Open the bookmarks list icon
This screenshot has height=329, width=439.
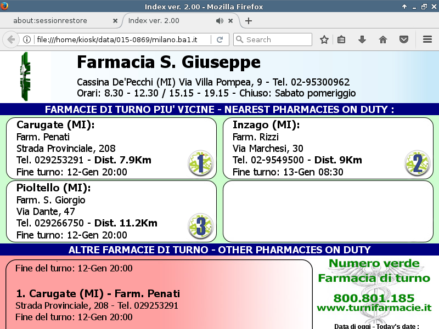click(341, 39)
